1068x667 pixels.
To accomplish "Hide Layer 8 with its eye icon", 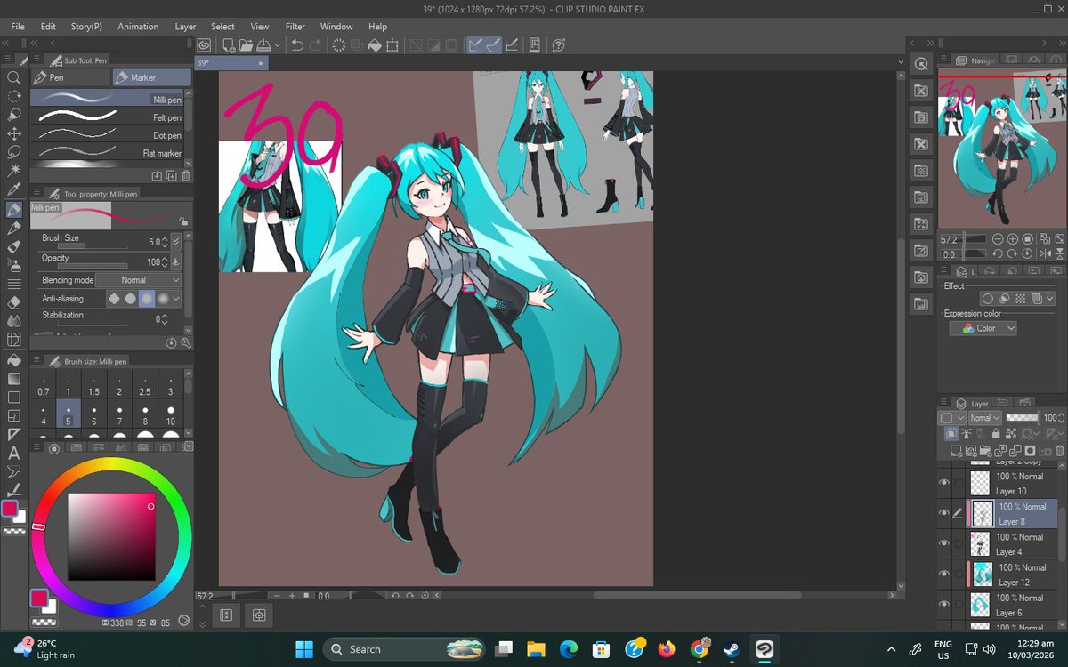I will 944,513.
